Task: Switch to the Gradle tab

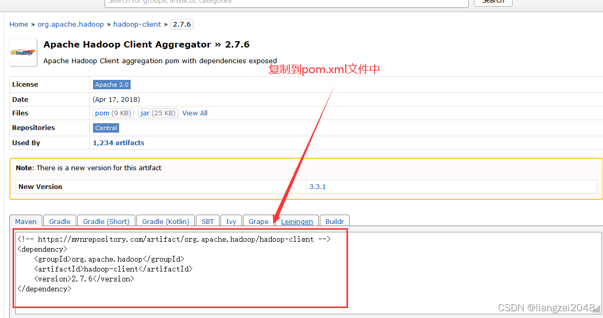Action: pyautogui.click(x=60, y=221)
